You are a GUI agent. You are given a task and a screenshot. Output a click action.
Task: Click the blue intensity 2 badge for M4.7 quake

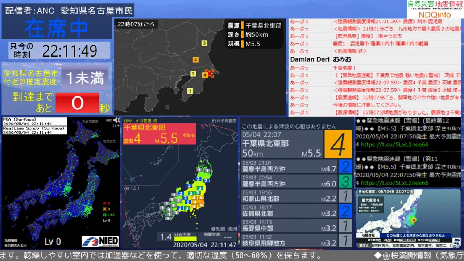tap(345, 166)
